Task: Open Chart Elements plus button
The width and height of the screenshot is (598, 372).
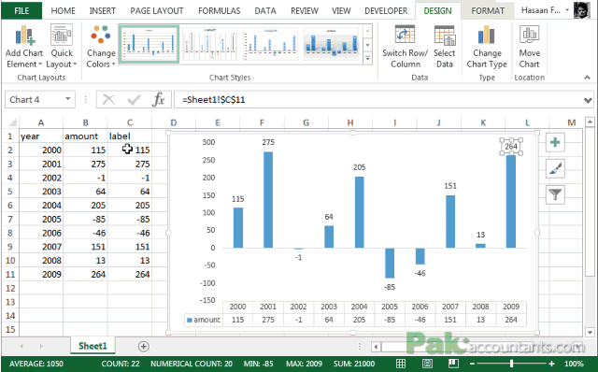Action: click(555, 142)
